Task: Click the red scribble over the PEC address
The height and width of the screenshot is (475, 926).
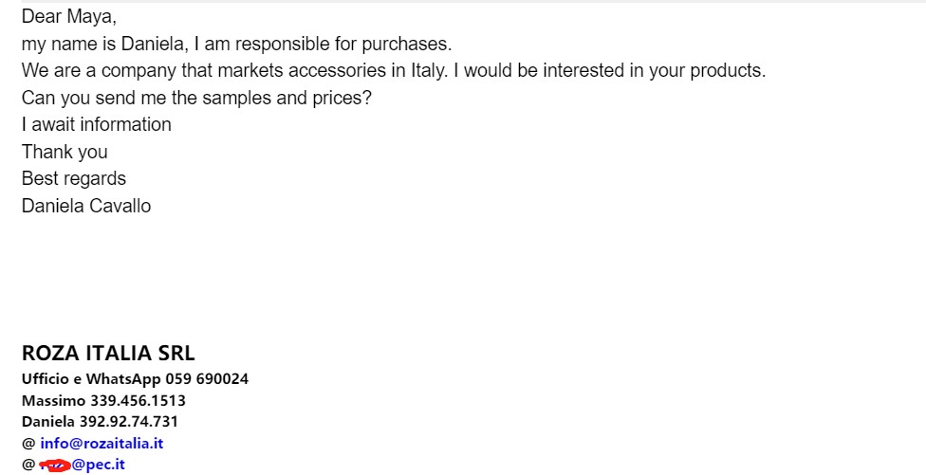Action: point(55,466)
